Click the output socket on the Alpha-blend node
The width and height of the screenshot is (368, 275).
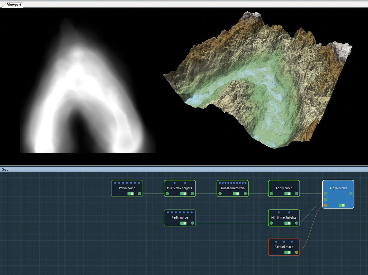pyautogui.click(x=350, y=193)
